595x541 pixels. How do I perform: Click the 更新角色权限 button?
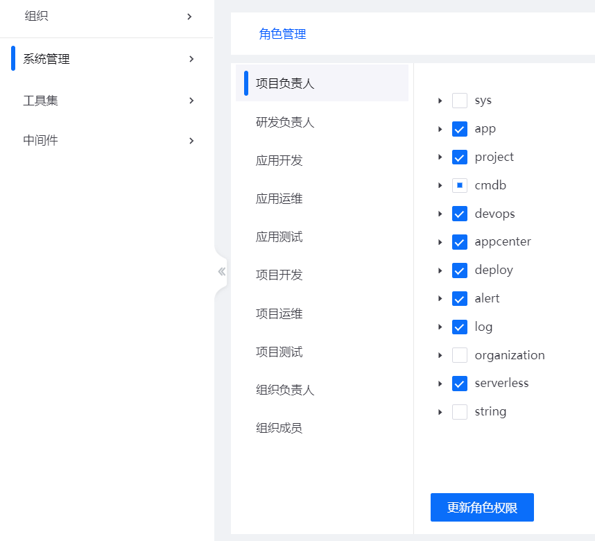coord(482,508)
